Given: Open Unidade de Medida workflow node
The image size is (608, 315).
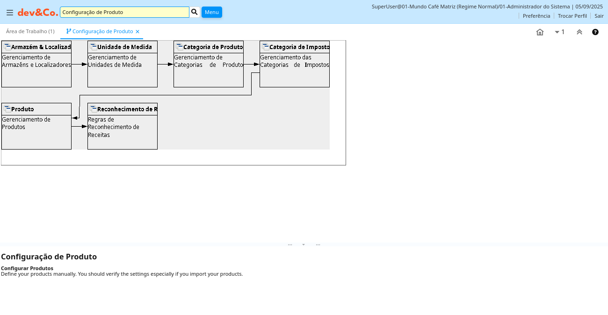Looking at the screenshot, I should pos(123,64).
